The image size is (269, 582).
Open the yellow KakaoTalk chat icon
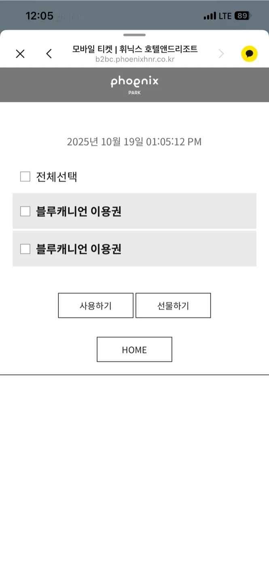coord(249,54)
